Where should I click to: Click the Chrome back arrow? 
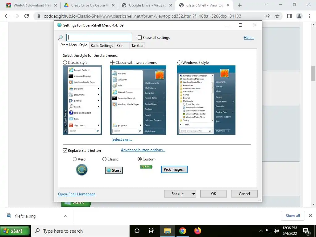click(7, 16)
